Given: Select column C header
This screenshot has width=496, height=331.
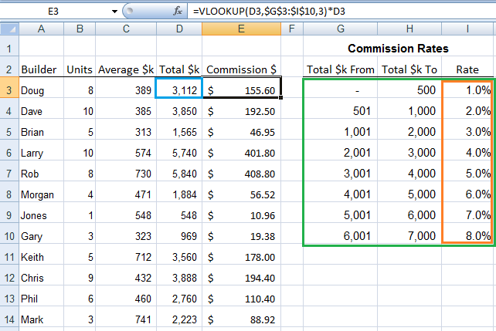Looking at the screenshot, I should [x=126, y=29].
